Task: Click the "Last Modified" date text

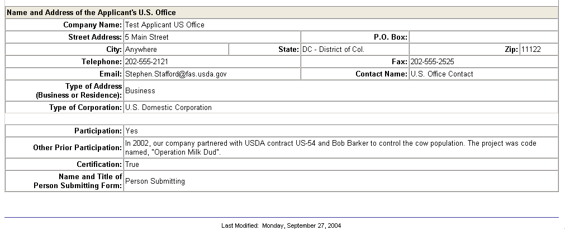Action: click(281, 226)
